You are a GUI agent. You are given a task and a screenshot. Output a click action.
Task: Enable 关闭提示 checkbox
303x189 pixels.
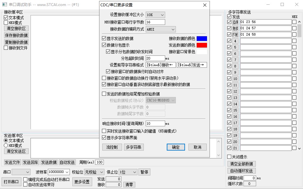point(229,157)
